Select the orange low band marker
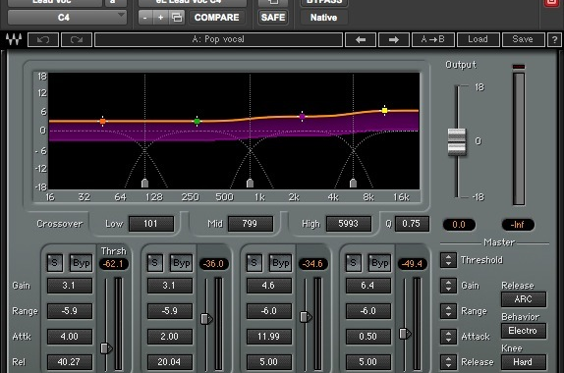Image resolution: width=564 pixels, height=373 pixels. 102,121
